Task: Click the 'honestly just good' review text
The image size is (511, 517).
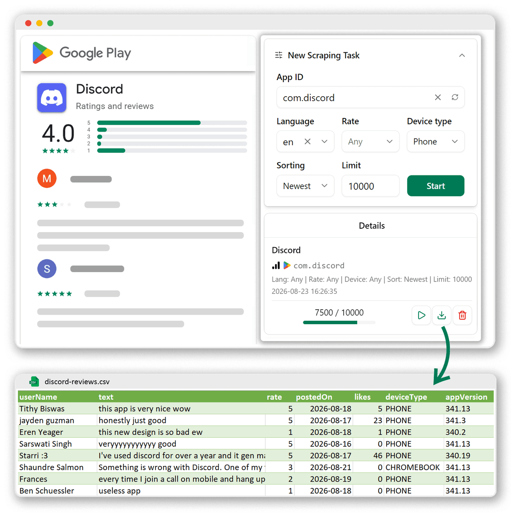Action: coord(132,420)
